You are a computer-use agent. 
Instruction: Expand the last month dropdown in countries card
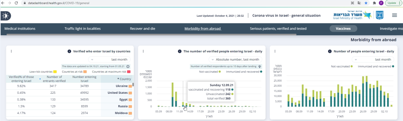click(x=109, y=60)
